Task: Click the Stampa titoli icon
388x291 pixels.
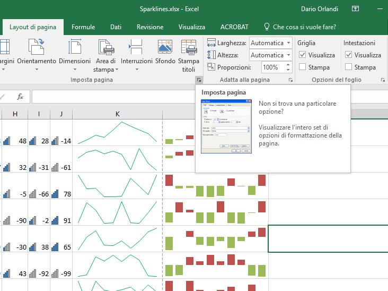Action: [189, 48]
